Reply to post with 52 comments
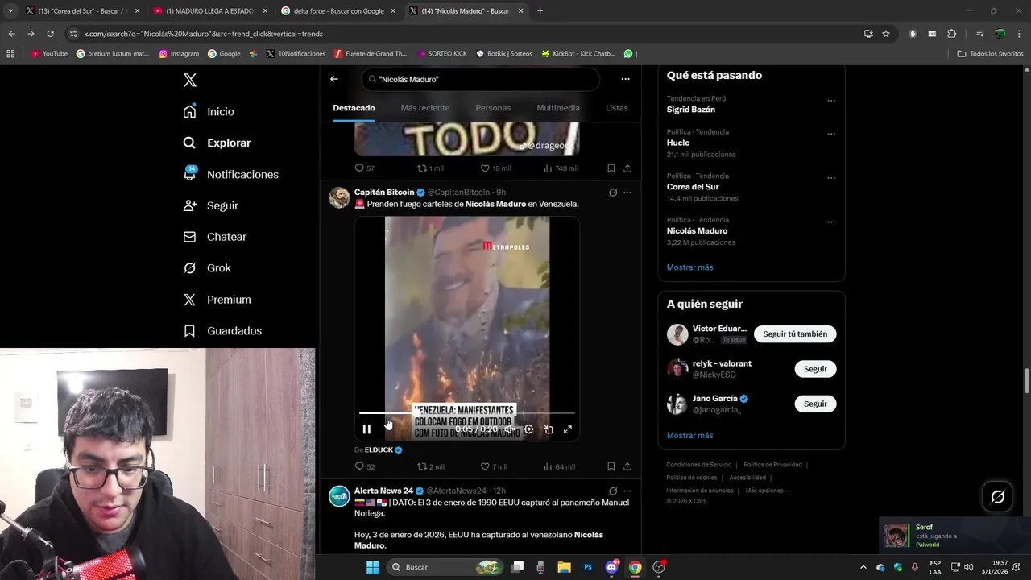This screenshot has width=1031, height=580. [x=364, y=466]
